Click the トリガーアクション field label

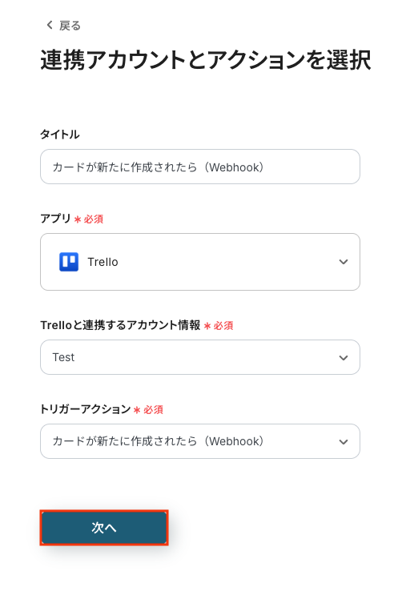[85, 409]
